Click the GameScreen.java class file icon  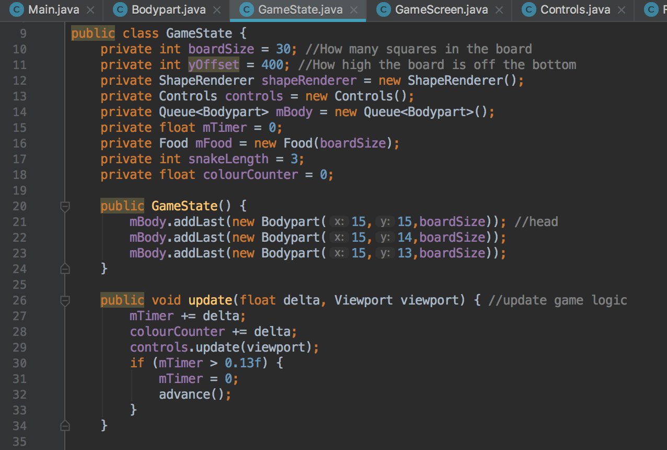(384, 10)
